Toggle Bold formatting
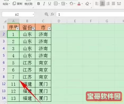This screenshot has width=124, height=104. coord(38,4)
